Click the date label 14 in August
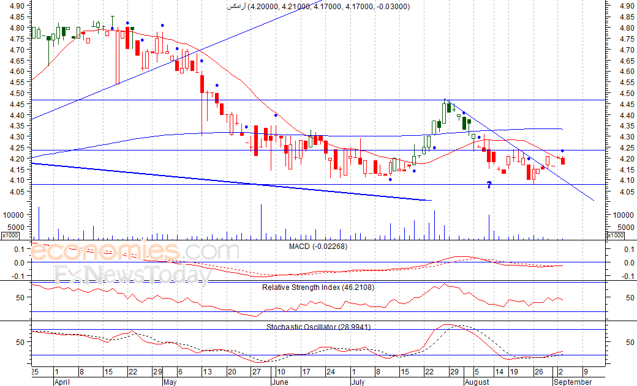The image size is (637, 386). 499,372
